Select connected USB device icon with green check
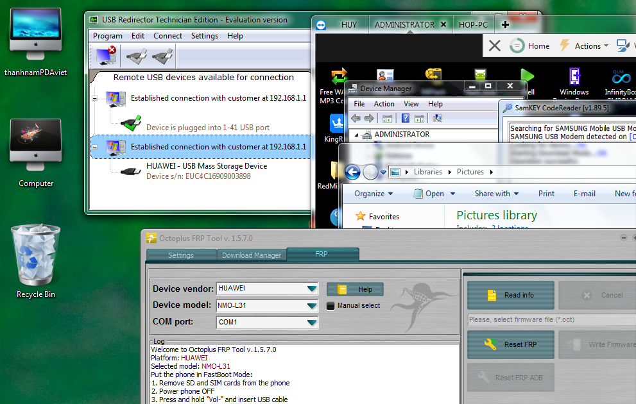Image resolution: width=636 pixels, height=404 pixels. [131, 123]
